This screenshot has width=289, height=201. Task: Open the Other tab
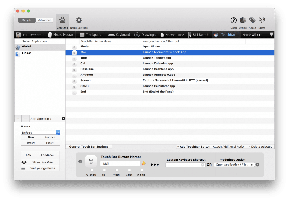251,35
